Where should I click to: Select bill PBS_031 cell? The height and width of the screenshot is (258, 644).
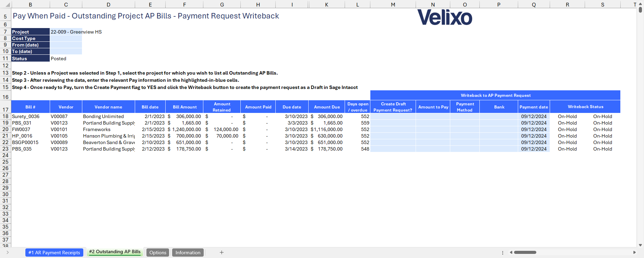(31, 123)
